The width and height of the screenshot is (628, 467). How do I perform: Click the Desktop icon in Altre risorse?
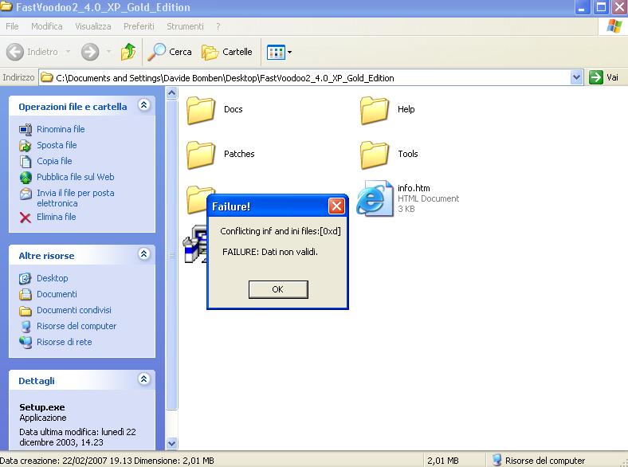click(x=26, y=278)
